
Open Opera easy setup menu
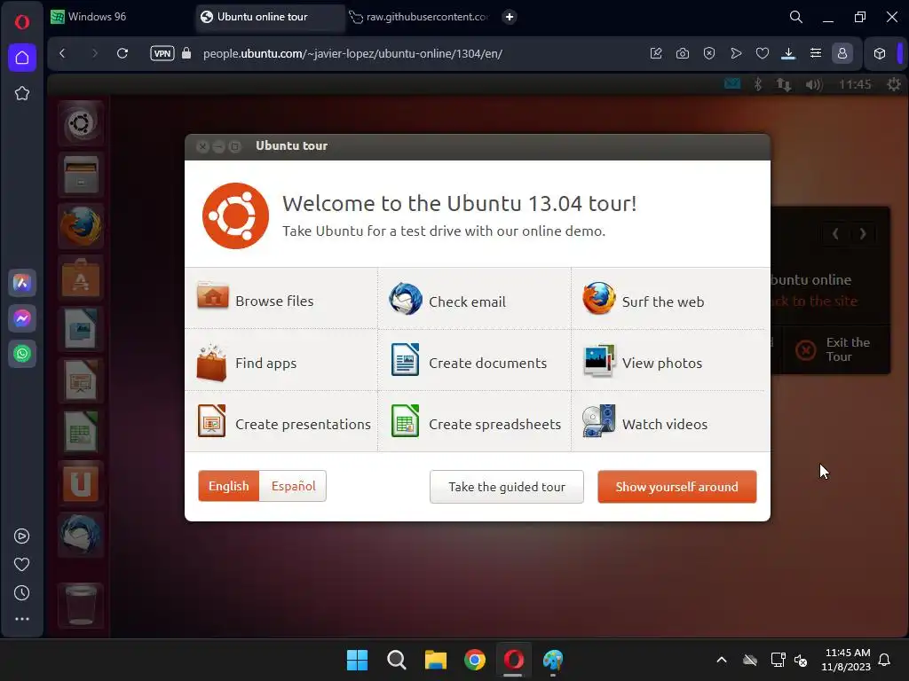(815, 53)
